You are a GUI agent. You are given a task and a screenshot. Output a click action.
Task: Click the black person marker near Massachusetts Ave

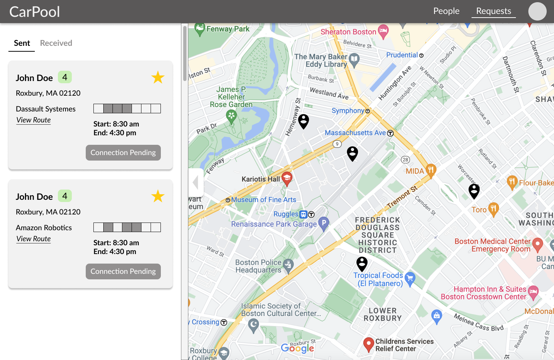[x=352, y=154]
